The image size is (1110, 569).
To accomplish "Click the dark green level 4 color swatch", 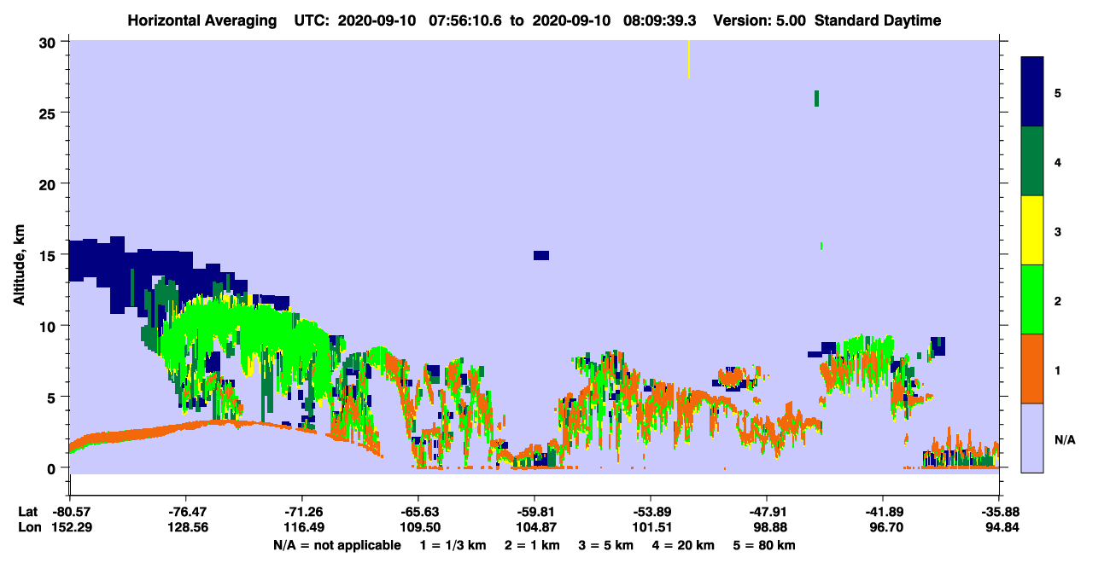I will [x=1032, y=161].
